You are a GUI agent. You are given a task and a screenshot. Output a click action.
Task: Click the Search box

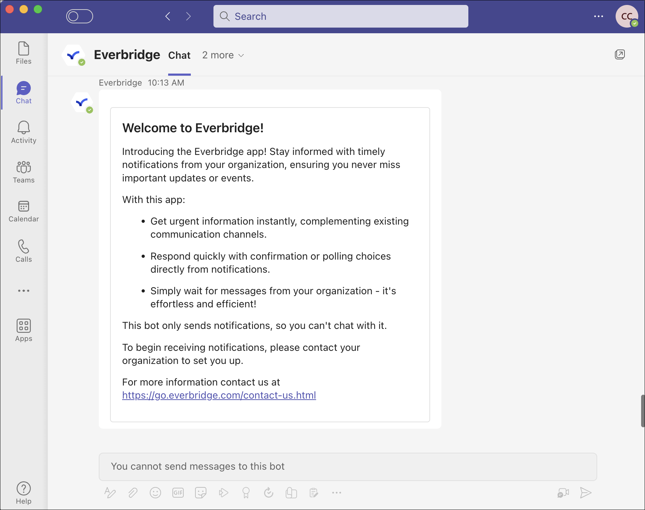tap(341, 16)
